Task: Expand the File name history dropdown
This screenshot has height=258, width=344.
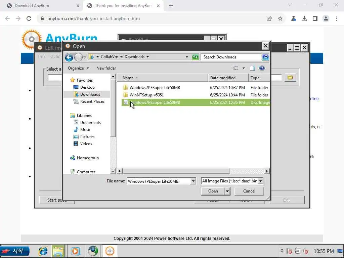Action: 193,181
